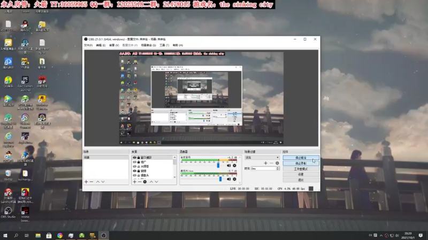Open File Explorer from the taskbar
The image size is (428, 240).
pyautogui.click(x=38, y=235)
